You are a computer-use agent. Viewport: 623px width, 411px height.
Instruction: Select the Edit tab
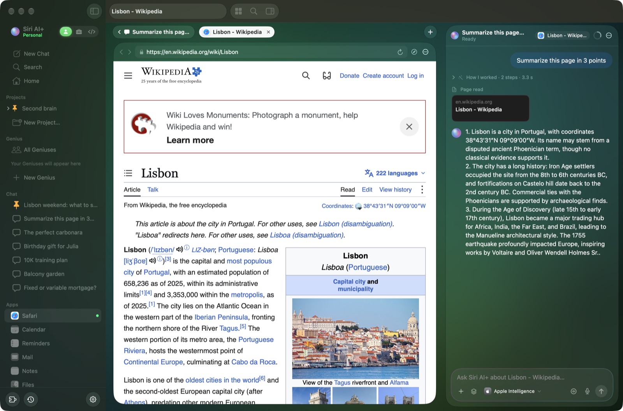(367, 190)
